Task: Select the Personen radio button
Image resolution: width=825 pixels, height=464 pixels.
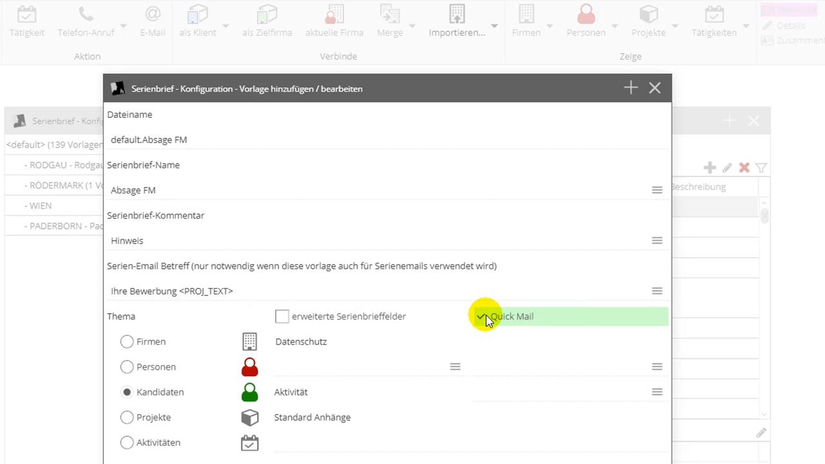Action: click(127, 367)
